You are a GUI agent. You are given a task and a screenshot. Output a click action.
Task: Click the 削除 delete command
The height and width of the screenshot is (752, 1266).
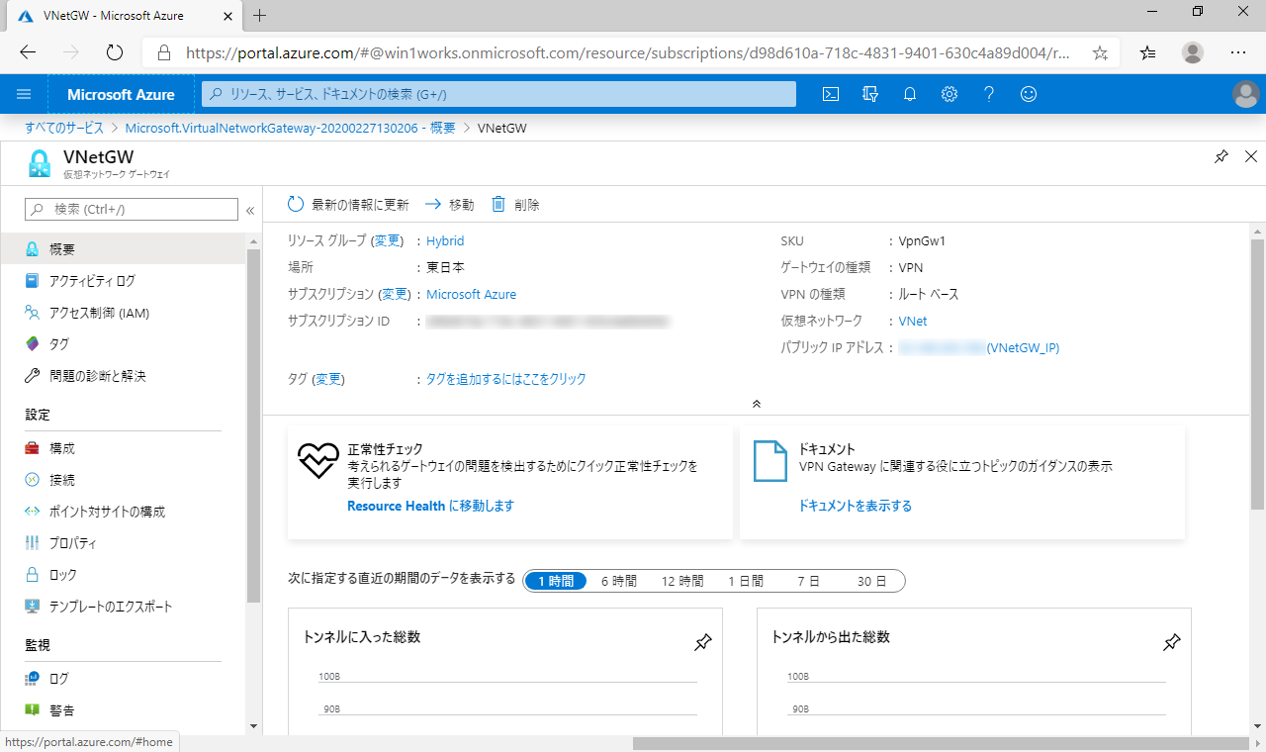(516, 205)
